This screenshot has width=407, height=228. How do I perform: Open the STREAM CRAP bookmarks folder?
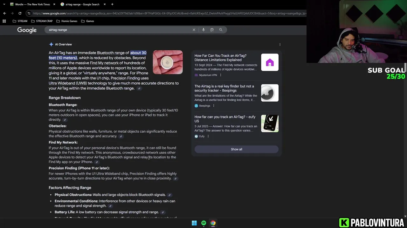pyautogui.click(x=42, y=21)
